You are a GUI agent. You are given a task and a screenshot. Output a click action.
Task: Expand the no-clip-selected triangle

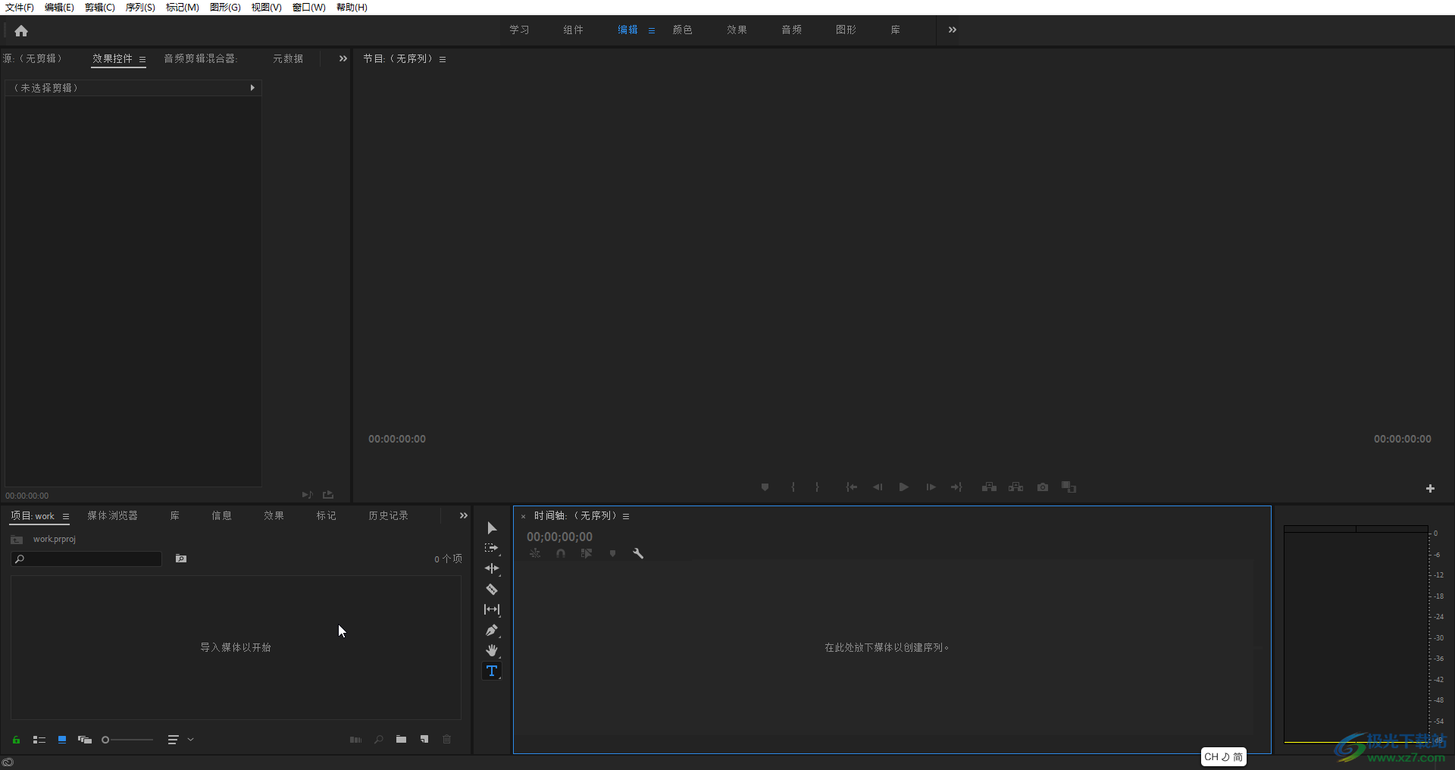pyautogui.click(x=252, y=88)
